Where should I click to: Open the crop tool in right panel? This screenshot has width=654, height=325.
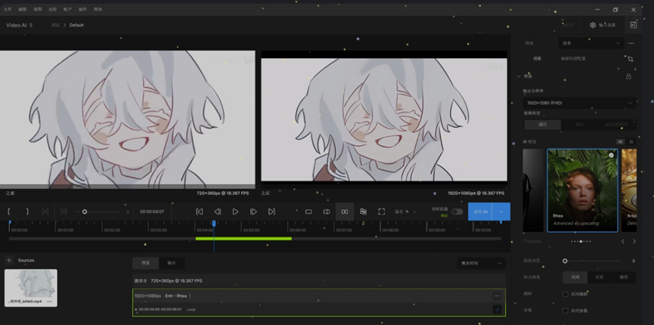coord(630,58)
